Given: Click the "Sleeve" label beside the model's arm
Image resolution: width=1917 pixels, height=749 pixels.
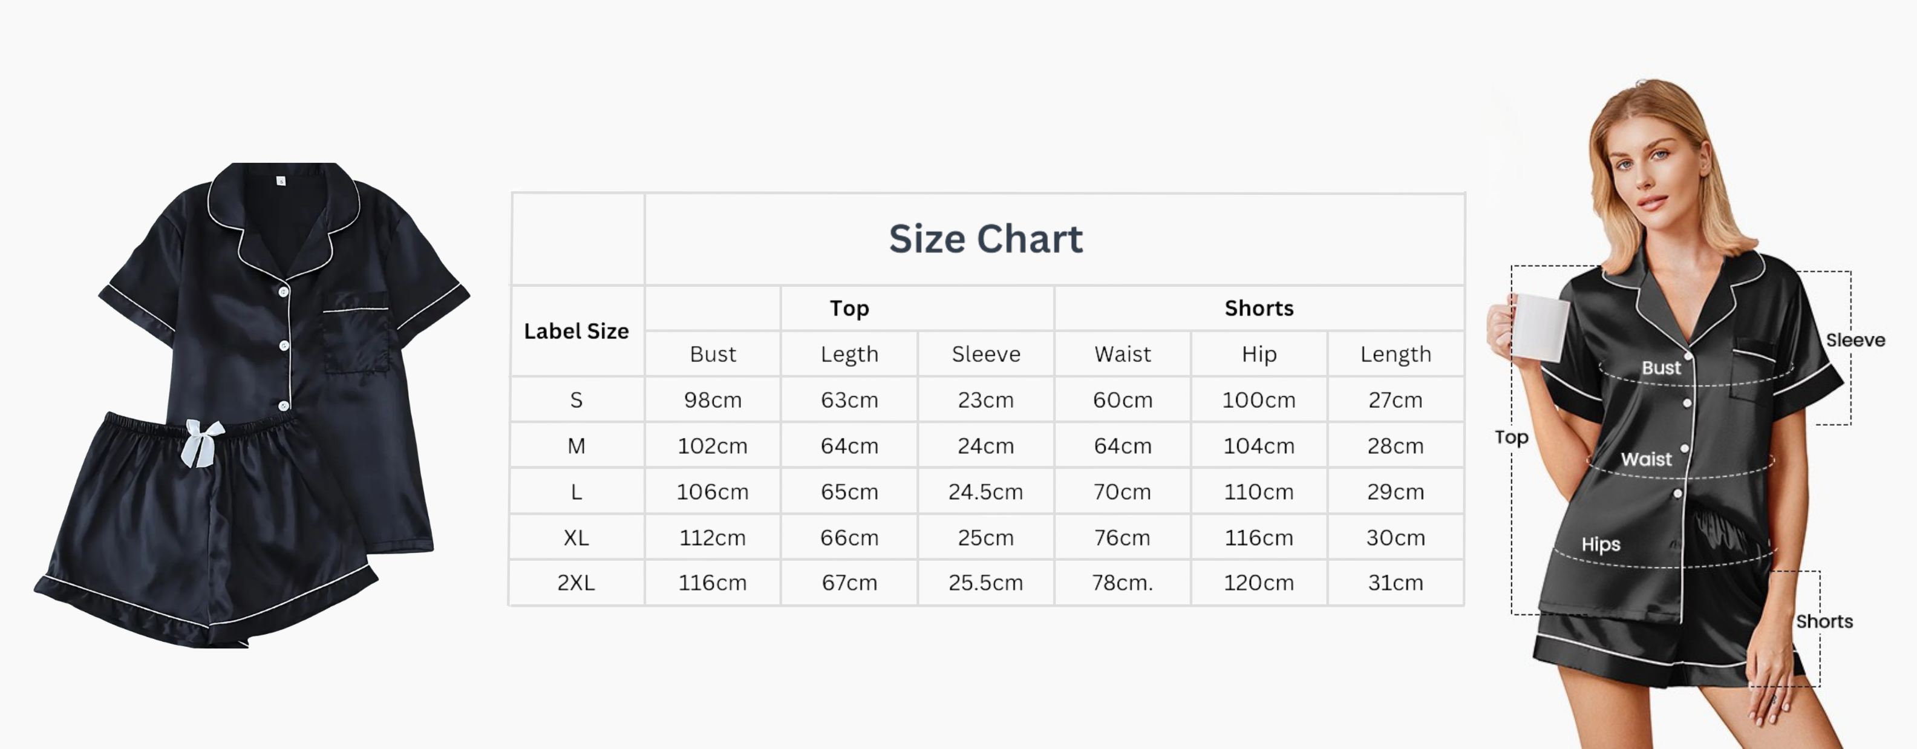Looking at the screenshot, I should point(1855,340).
